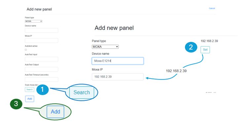
Task: Click the AutoTest Timeout (seconds) field
Action: click(x=42, y=79)
